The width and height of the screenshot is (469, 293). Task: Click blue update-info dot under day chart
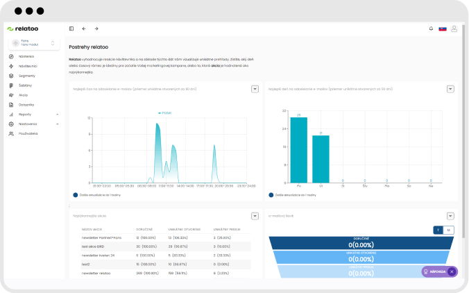pyautogui.click(x=271, y=195)
